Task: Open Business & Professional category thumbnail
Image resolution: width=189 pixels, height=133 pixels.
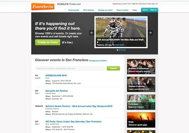Action: point(141,66)
